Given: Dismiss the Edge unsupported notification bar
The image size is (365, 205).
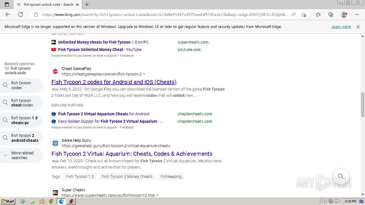Looking at the screenshot, I should 358,26.
